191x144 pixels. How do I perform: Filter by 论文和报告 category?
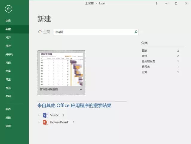tap(160, 61)
